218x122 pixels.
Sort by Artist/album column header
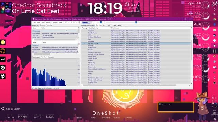pyautogui.click(x=115, y=28)
